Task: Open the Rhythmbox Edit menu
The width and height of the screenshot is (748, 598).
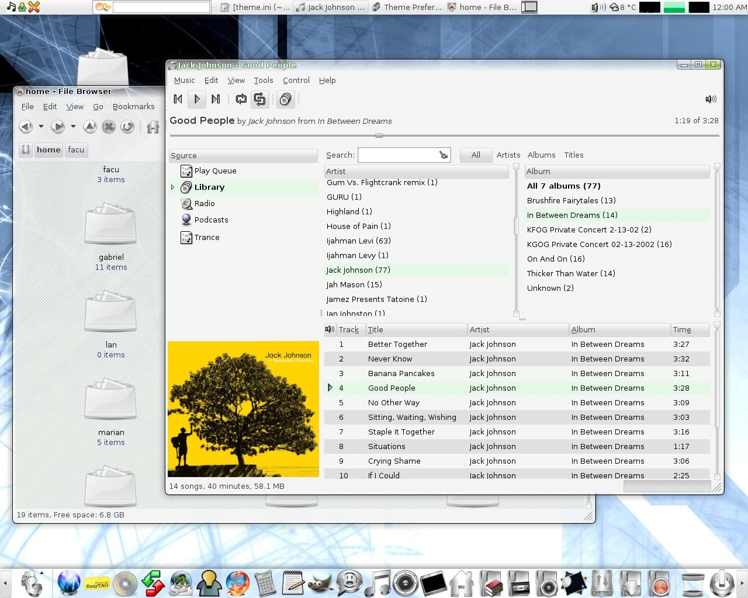Action: [x=211, y=81]
